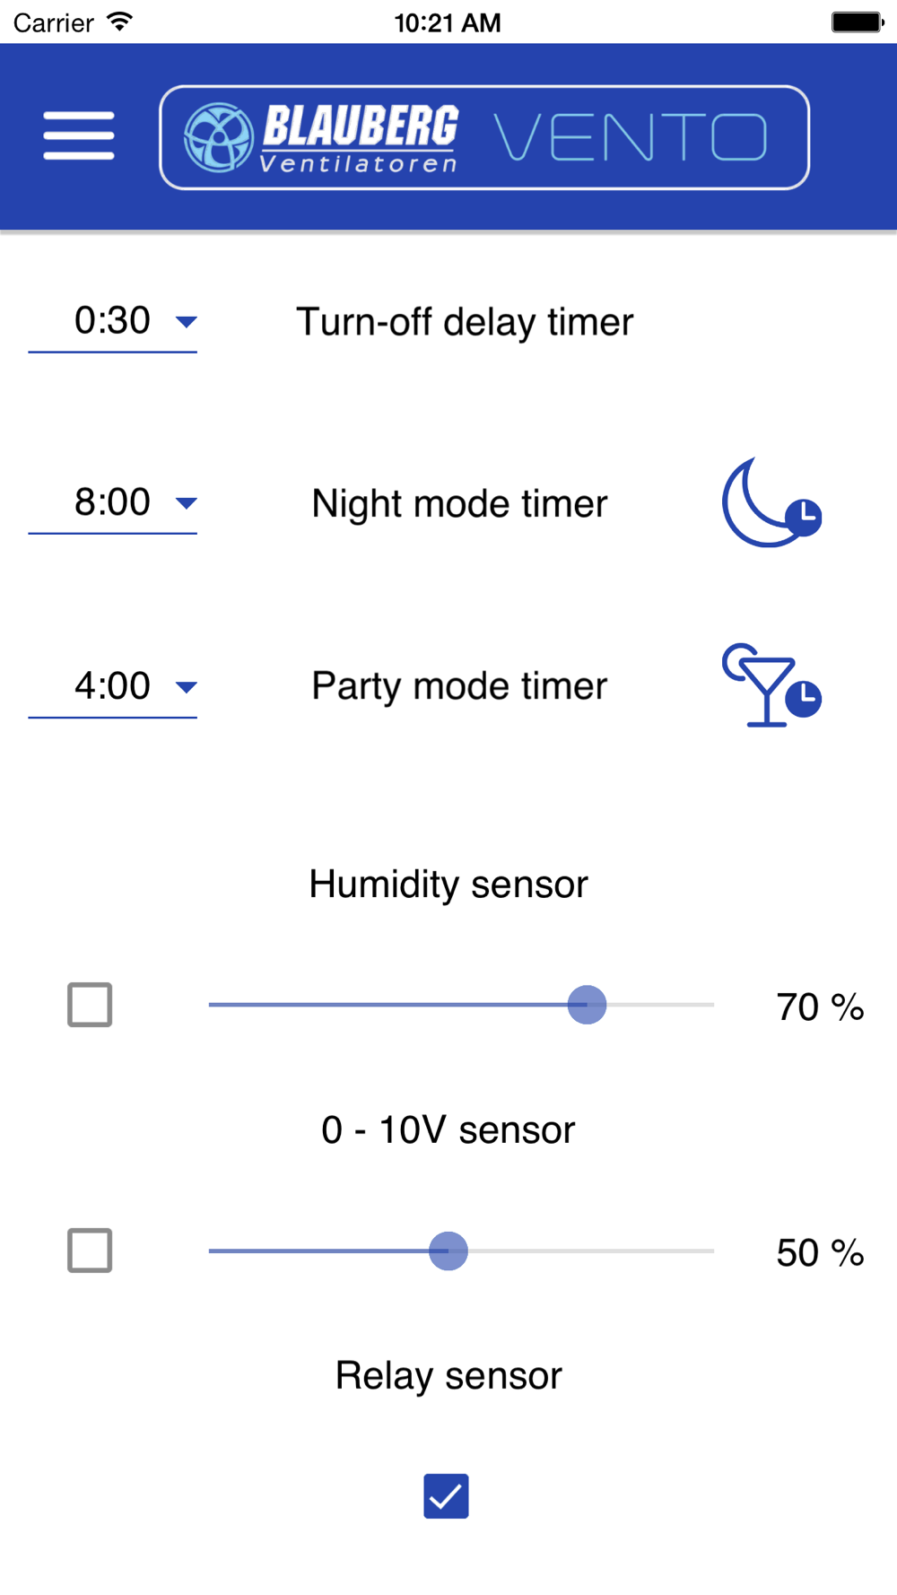Image resolution: width=897 pixels, height=1595 pixels.
Task: Enable the Humidity sensor checkbox
Action: pos(90,1005)
